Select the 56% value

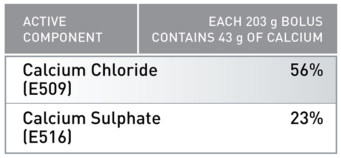coord(307,71)
